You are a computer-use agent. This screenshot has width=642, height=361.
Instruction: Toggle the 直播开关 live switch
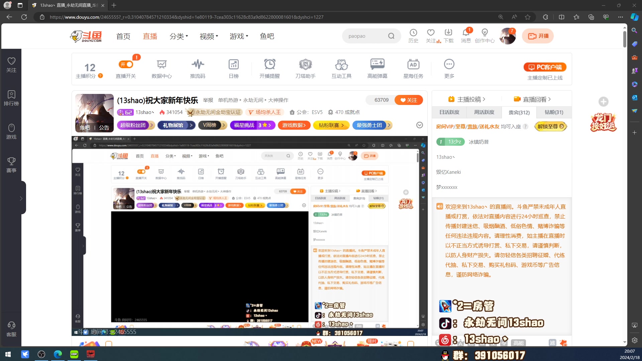[126, 64]
